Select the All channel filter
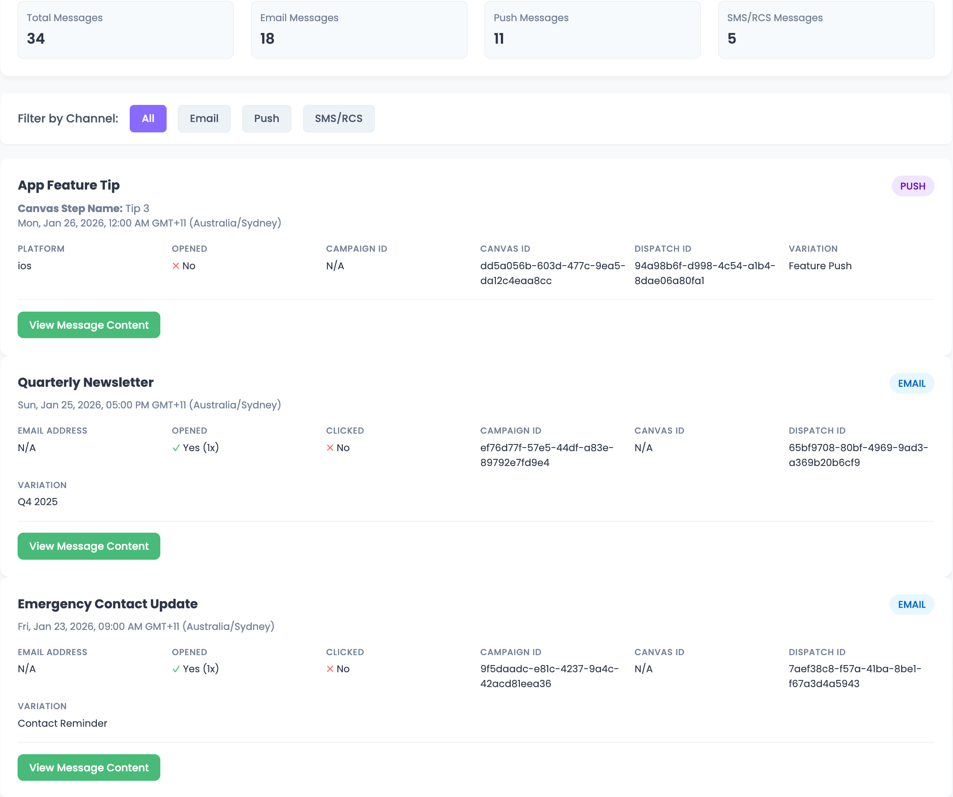The height and width of the screenshot is (797, 953). (148, 118)
